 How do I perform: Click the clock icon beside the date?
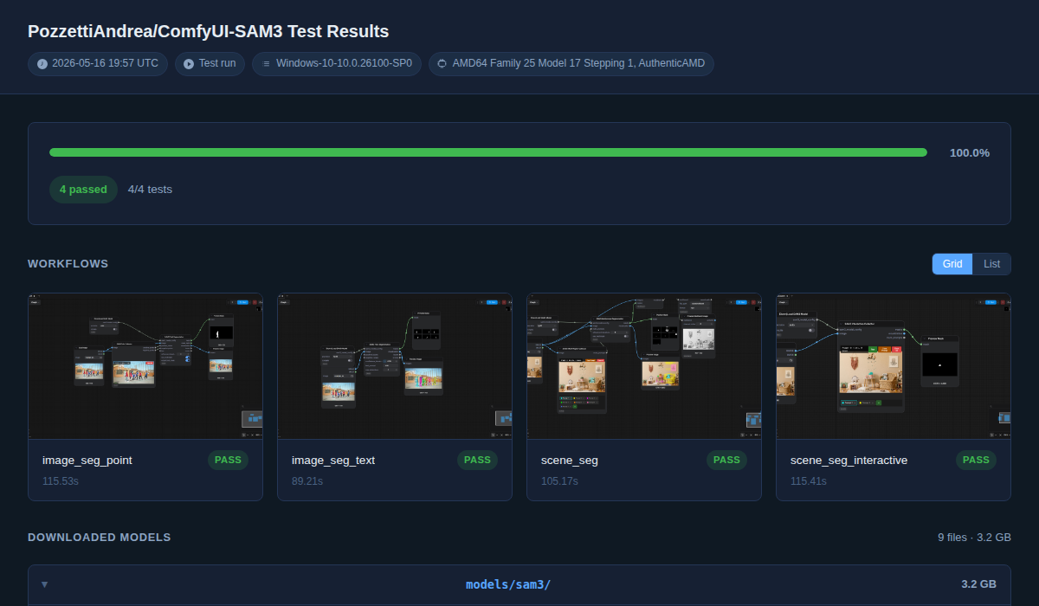pyautogui.click(x=42, y=63)
